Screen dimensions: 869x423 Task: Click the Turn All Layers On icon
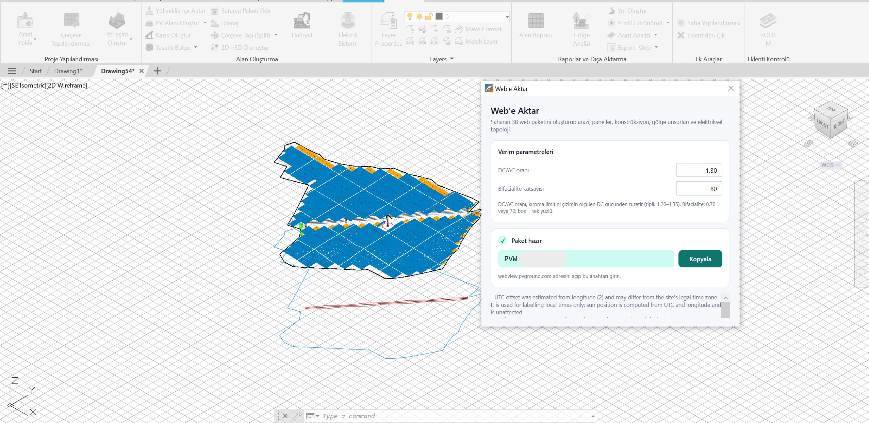click(x=410, y=42)
